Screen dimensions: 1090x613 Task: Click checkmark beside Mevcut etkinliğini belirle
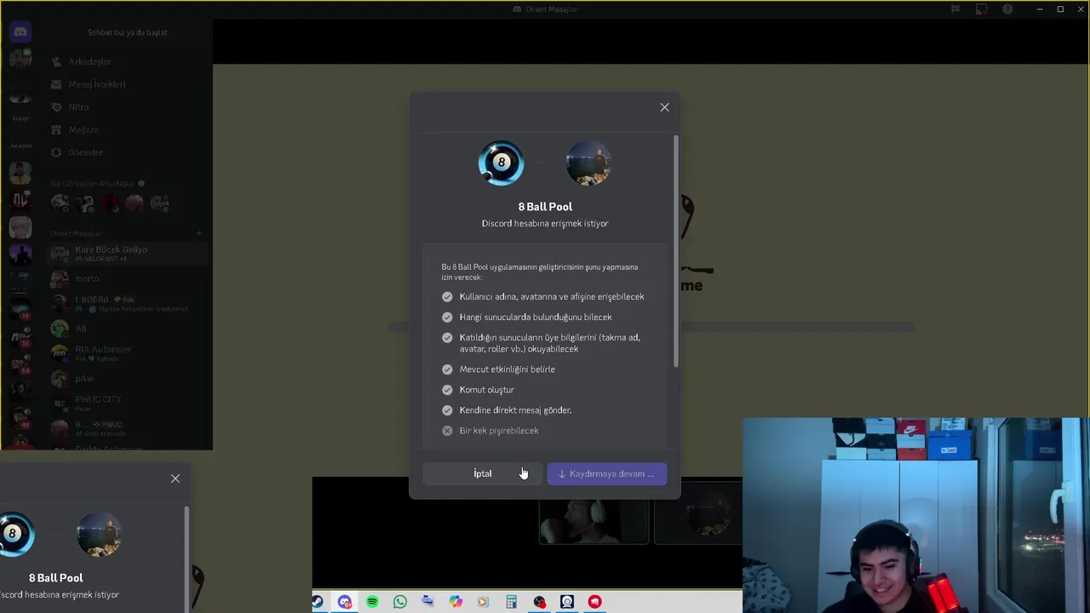pos(447,369)
